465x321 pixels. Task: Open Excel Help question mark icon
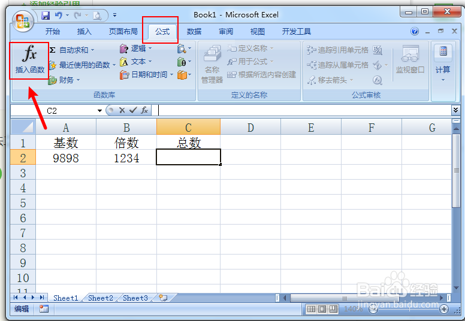coord(415,31)
